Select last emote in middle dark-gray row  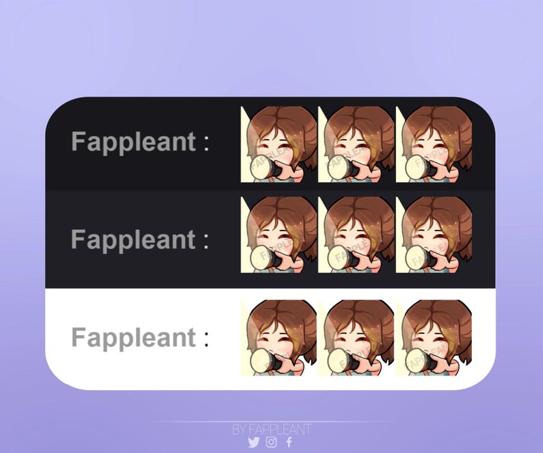[x=434, y=235]
